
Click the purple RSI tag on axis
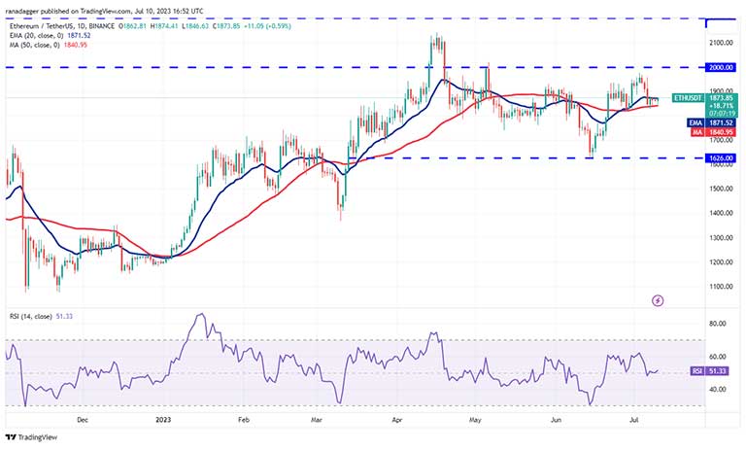[x=697, y=371]
